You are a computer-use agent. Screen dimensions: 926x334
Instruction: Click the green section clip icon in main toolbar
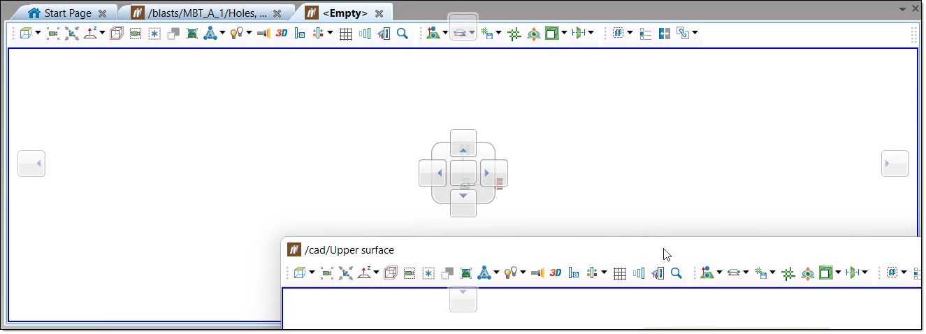(x=578, y=33)
